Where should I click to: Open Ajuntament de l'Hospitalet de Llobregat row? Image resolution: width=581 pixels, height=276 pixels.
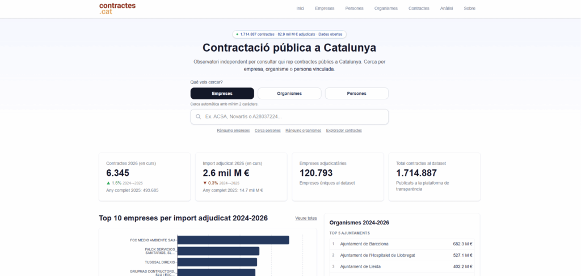402,255
